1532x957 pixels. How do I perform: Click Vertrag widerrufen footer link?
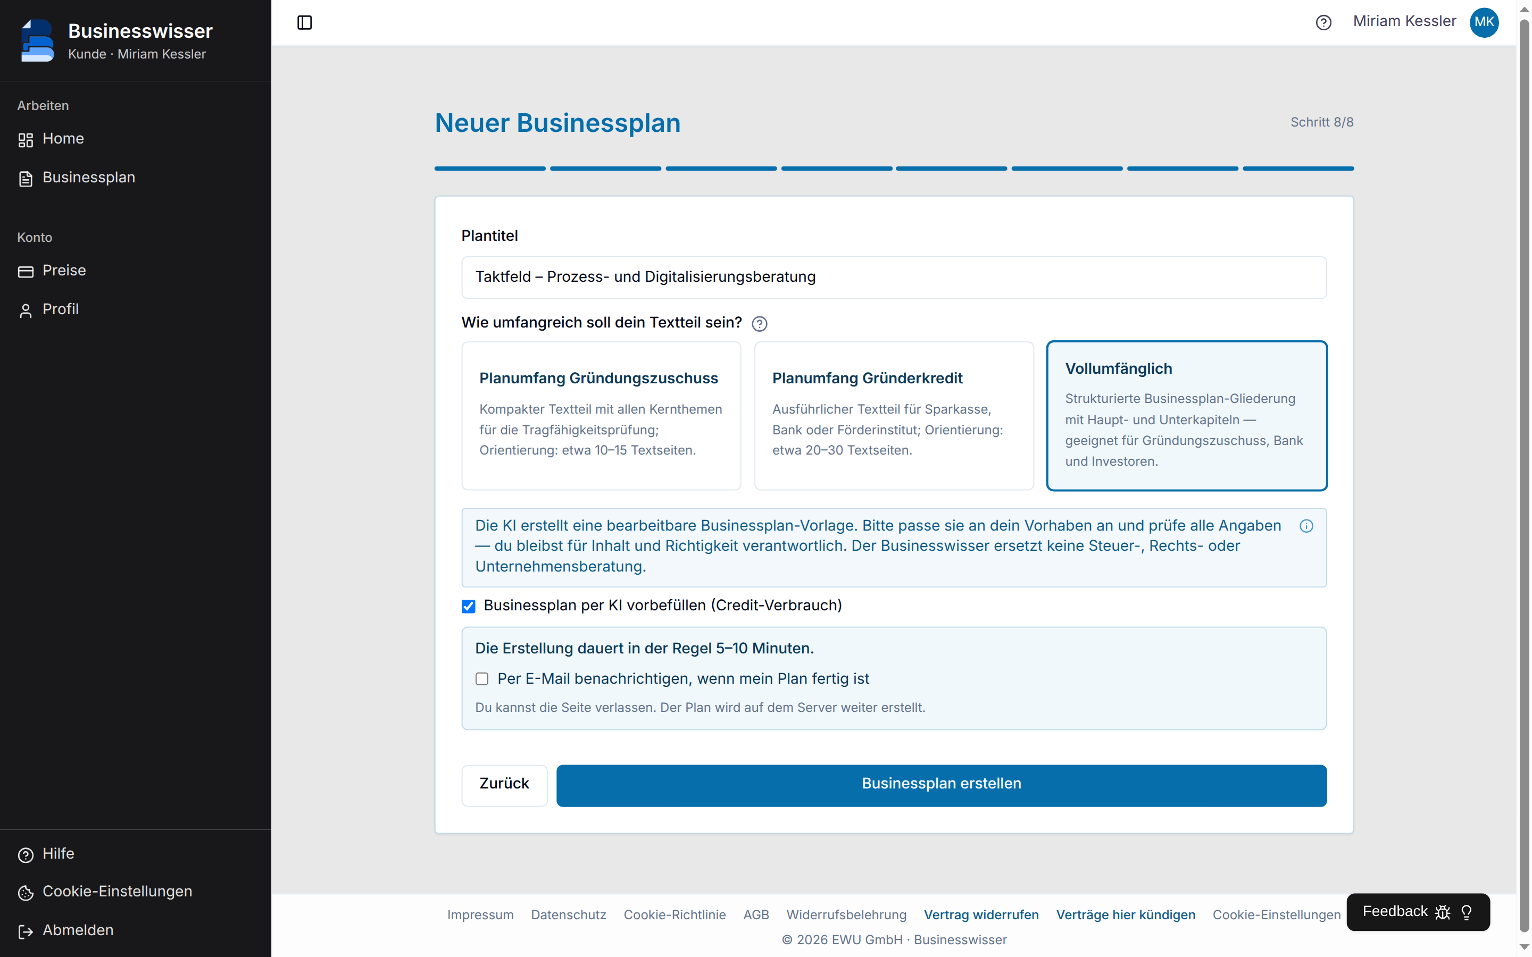point(980,914)
